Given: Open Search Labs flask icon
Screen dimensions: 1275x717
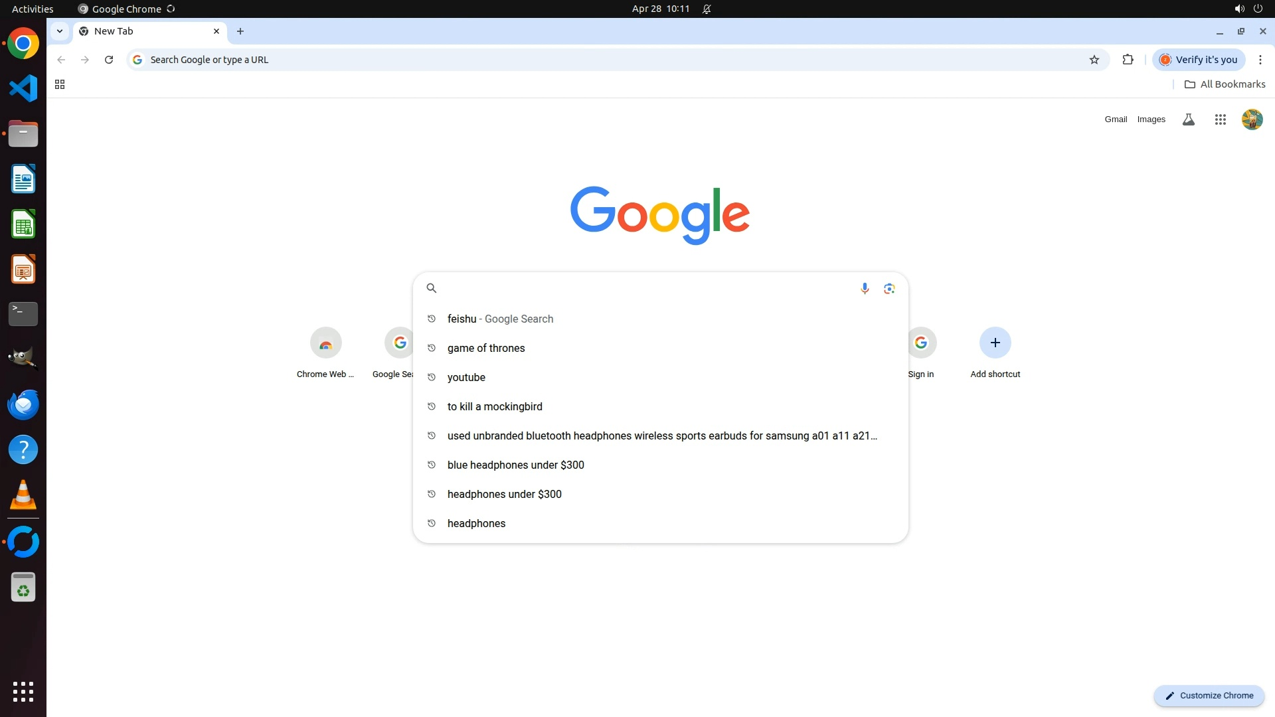Looking at the screenshot, I should (x=1189, y=119).
